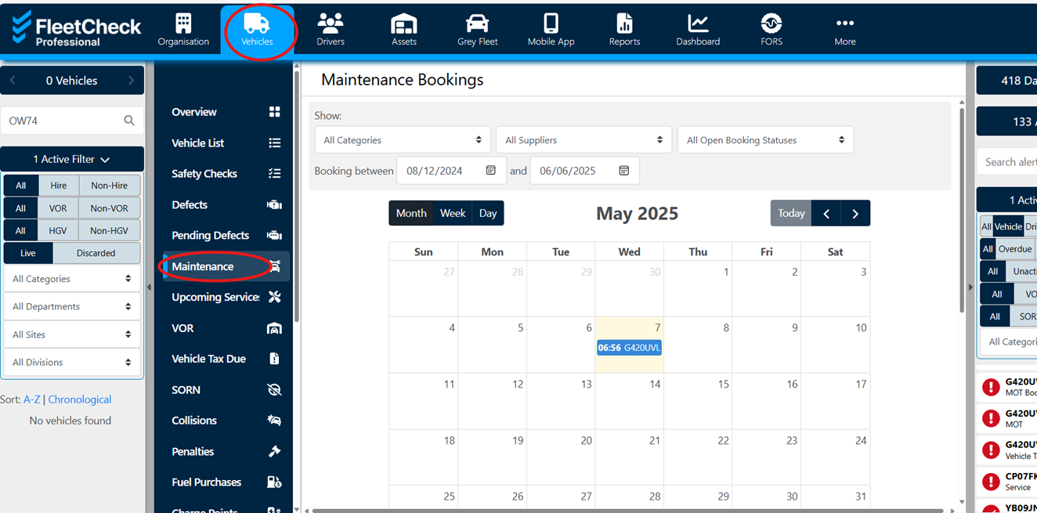Click the FORS icon in top bar

pyautogui.click(x=771, y=23)
